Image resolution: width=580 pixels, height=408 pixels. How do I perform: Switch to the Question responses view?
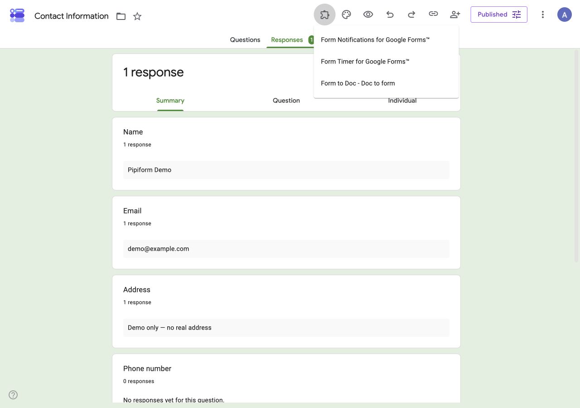click(286, 101)
